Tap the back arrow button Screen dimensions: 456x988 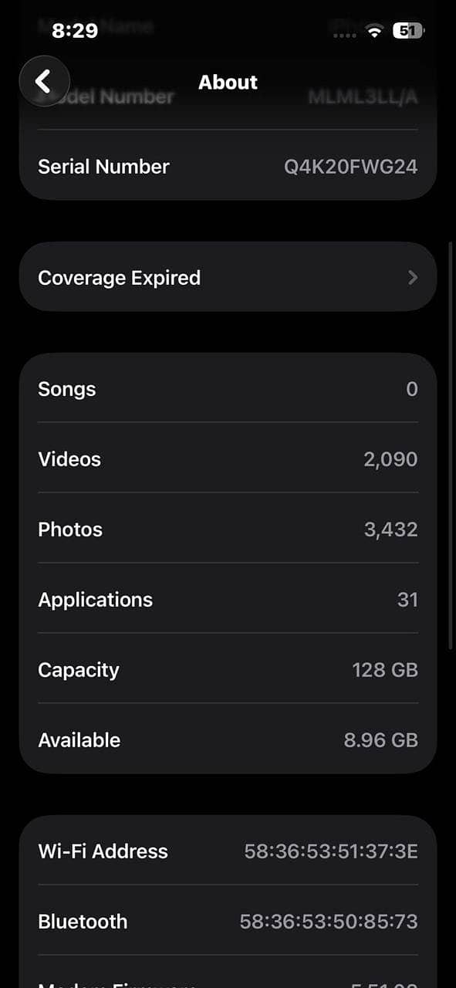coord(45,80)
